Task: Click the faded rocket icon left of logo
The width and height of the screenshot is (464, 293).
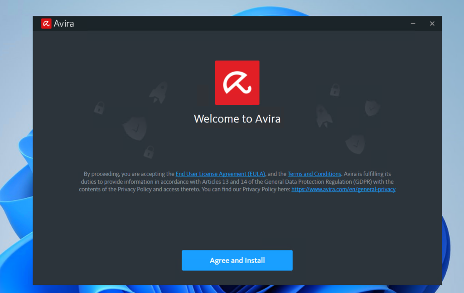Action: click(x=159, y=92)
